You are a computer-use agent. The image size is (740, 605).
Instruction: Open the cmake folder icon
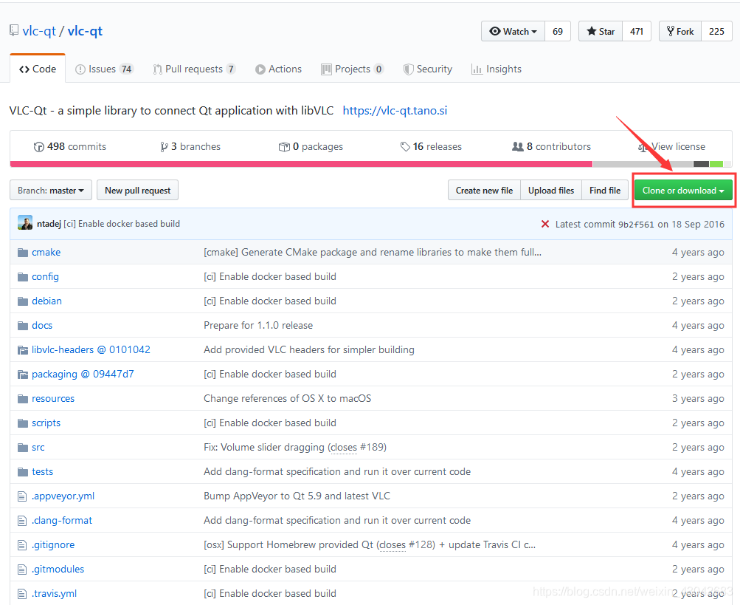coord(23,252)
